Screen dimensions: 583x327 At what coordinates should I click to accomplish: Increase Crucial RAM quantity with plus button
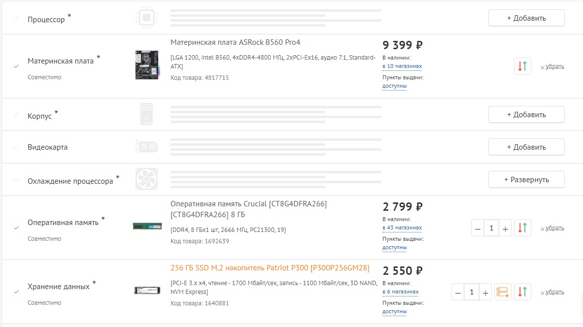point(505,229)
